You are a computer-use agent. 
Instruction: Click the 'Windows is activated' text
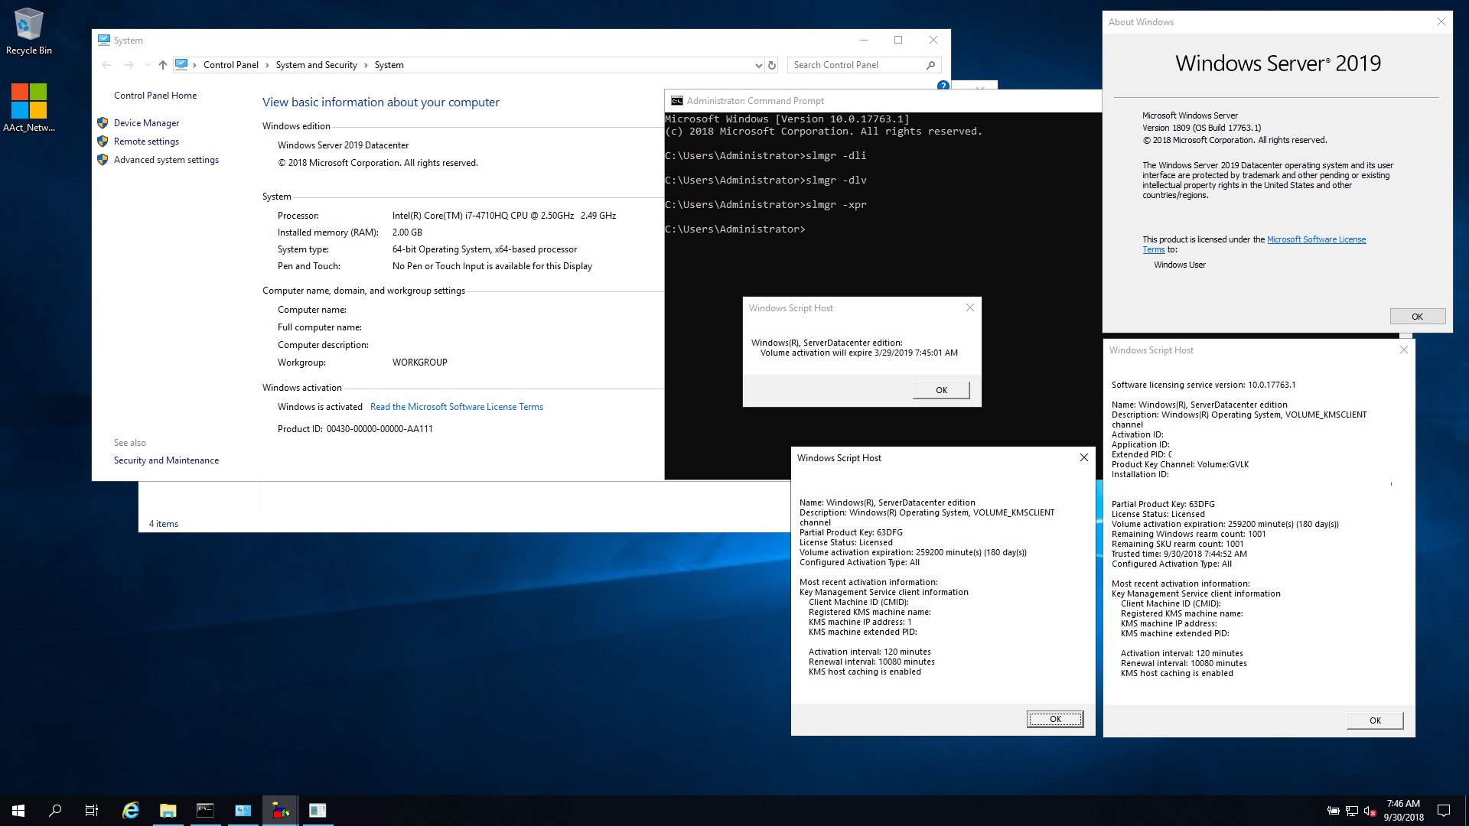[320, 407]
